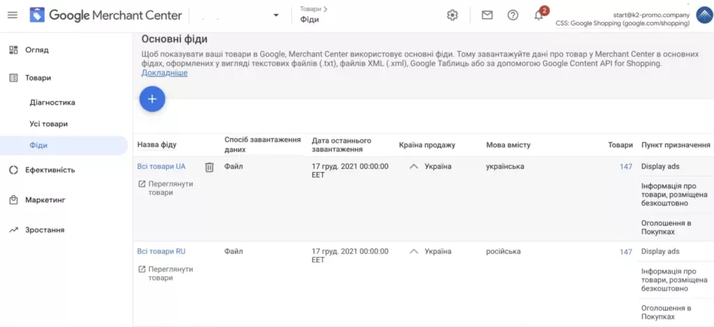Click the Товари list icon in sidebar
Viewport: 714px width, 327px height.
[14, 78]
